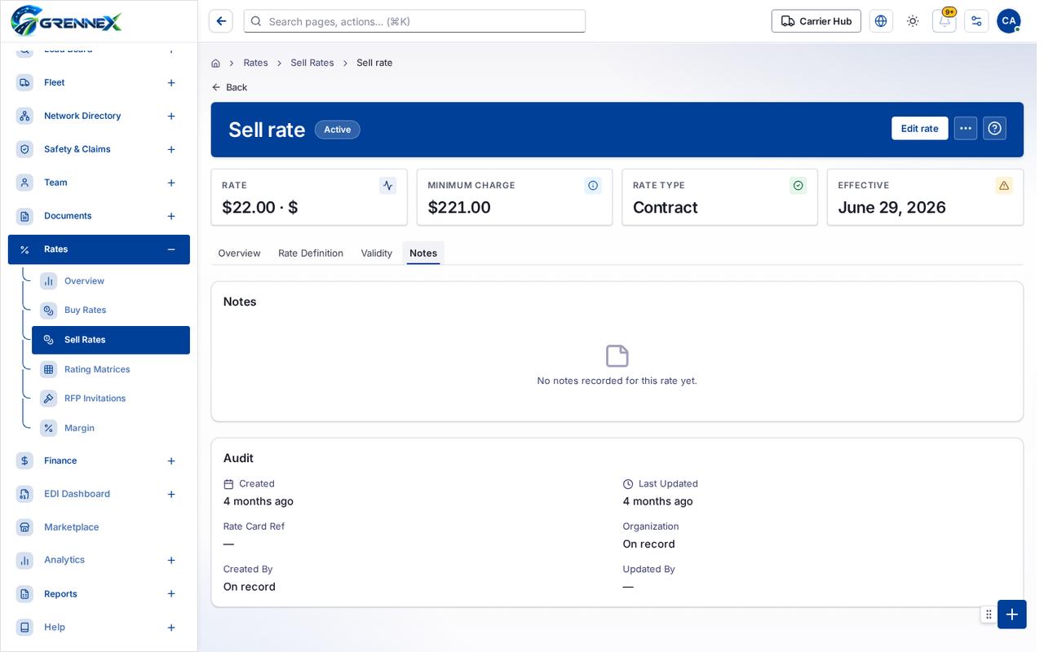Click the Minimum Charge info icon
Image resolution: width=1044 pixels, height=652 pixels.
coord(593,186)
